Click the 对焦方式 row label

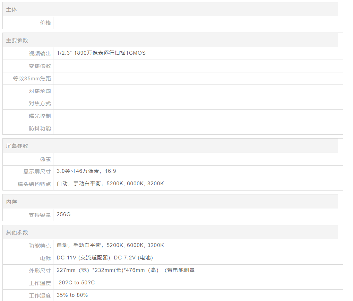pos(40,103)
